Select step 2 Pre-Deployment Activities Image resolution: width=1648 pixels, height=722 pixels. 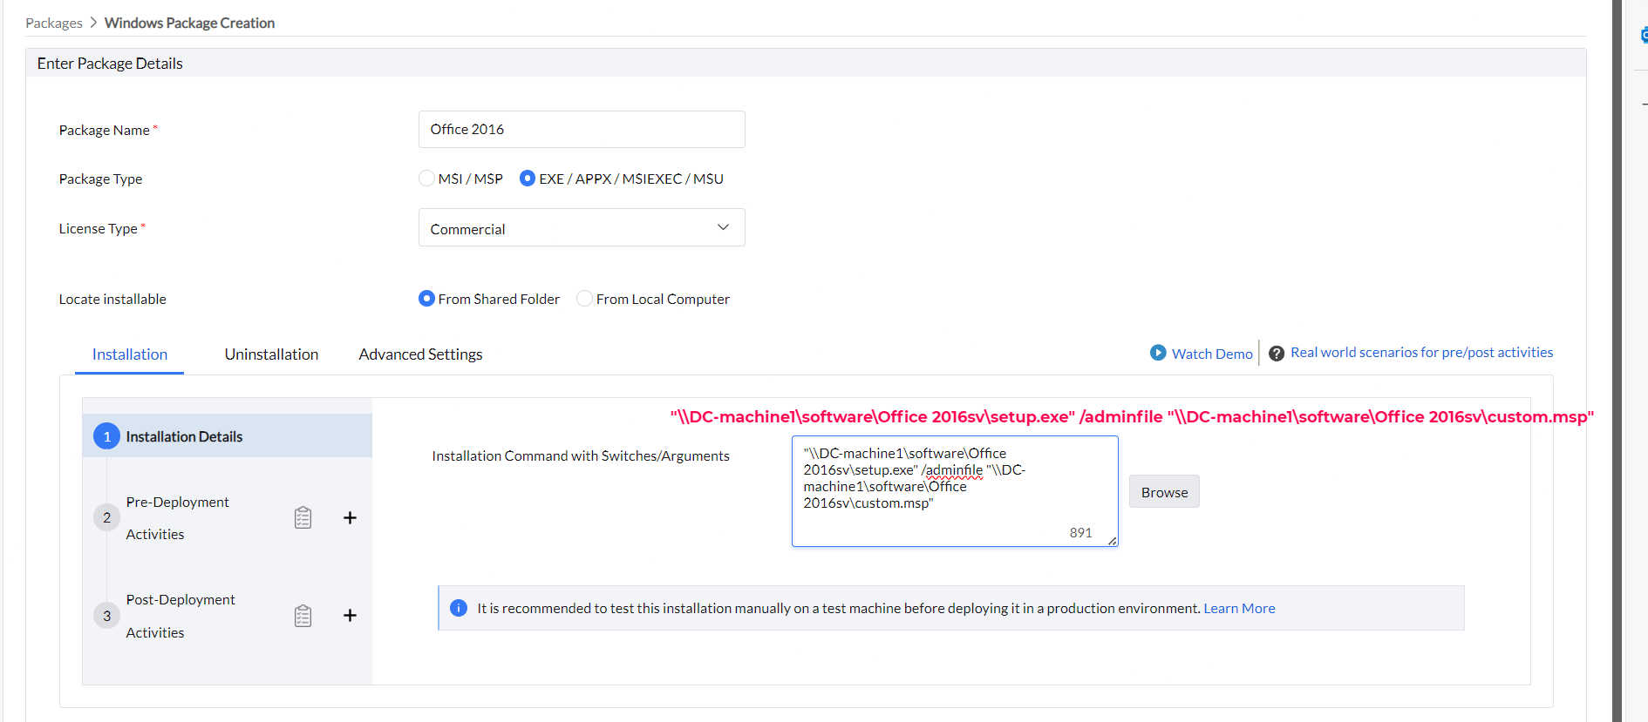[x=178, y=518]
